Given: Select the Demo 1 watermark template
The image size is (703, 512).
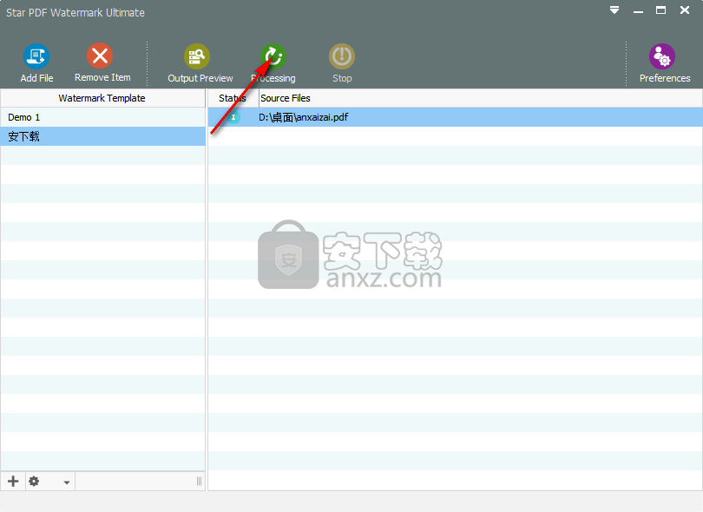Looking at the screenshot, I should click(x=102, y=117).
